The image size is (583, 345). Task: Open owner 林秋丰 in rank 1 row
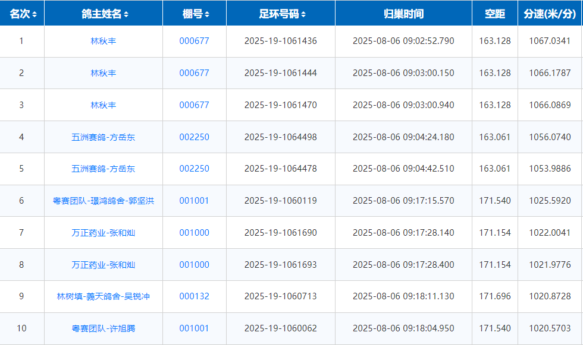coord(104,41)
